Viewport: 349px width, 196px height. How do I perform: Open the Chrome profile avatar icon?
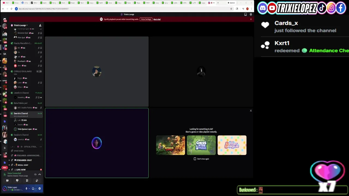tap(247, 9)
